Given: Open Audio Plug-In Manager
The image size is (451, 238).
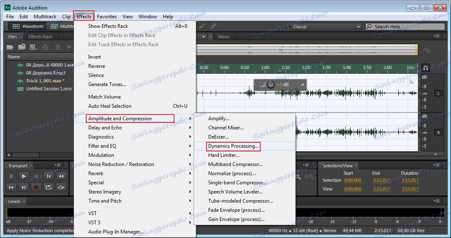Looking at the screenshot, I should (135, 232).
